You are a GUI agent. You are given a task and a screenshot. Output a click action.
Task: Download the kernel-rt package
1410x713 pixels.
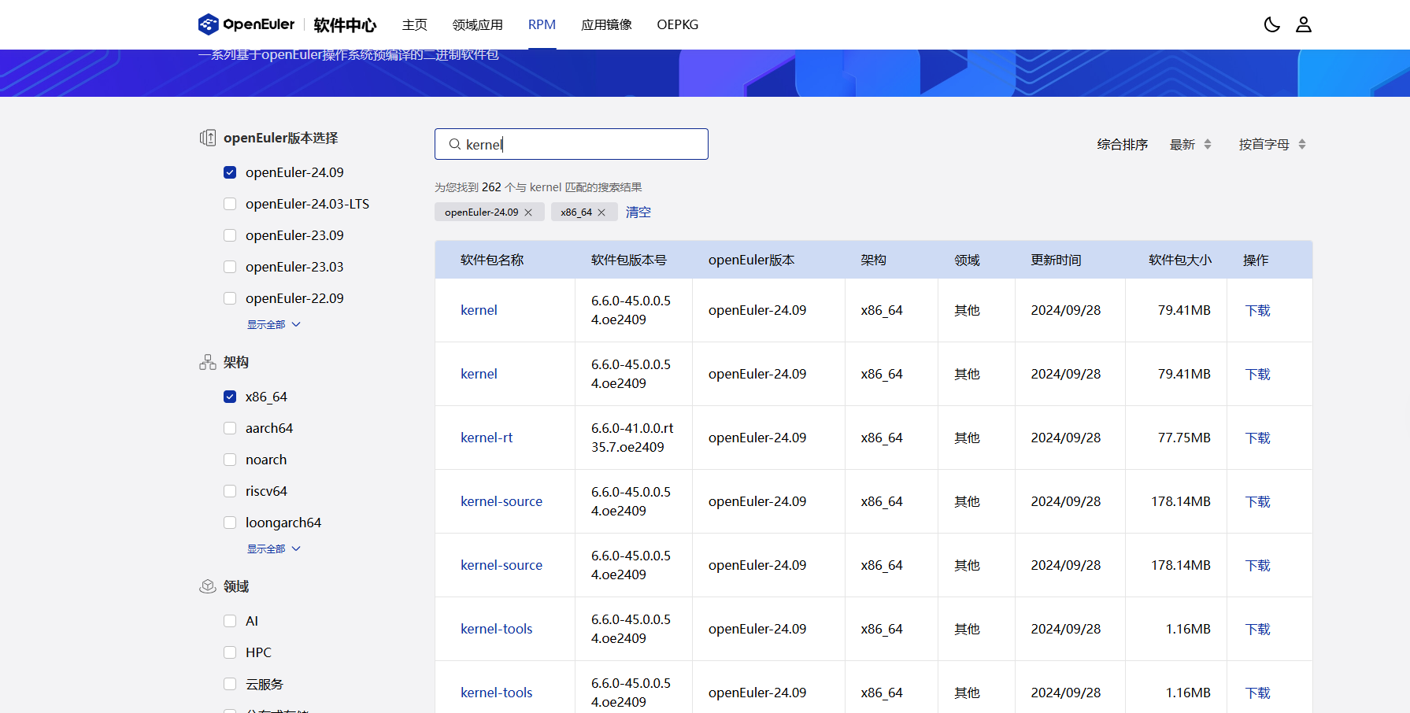1257,438
